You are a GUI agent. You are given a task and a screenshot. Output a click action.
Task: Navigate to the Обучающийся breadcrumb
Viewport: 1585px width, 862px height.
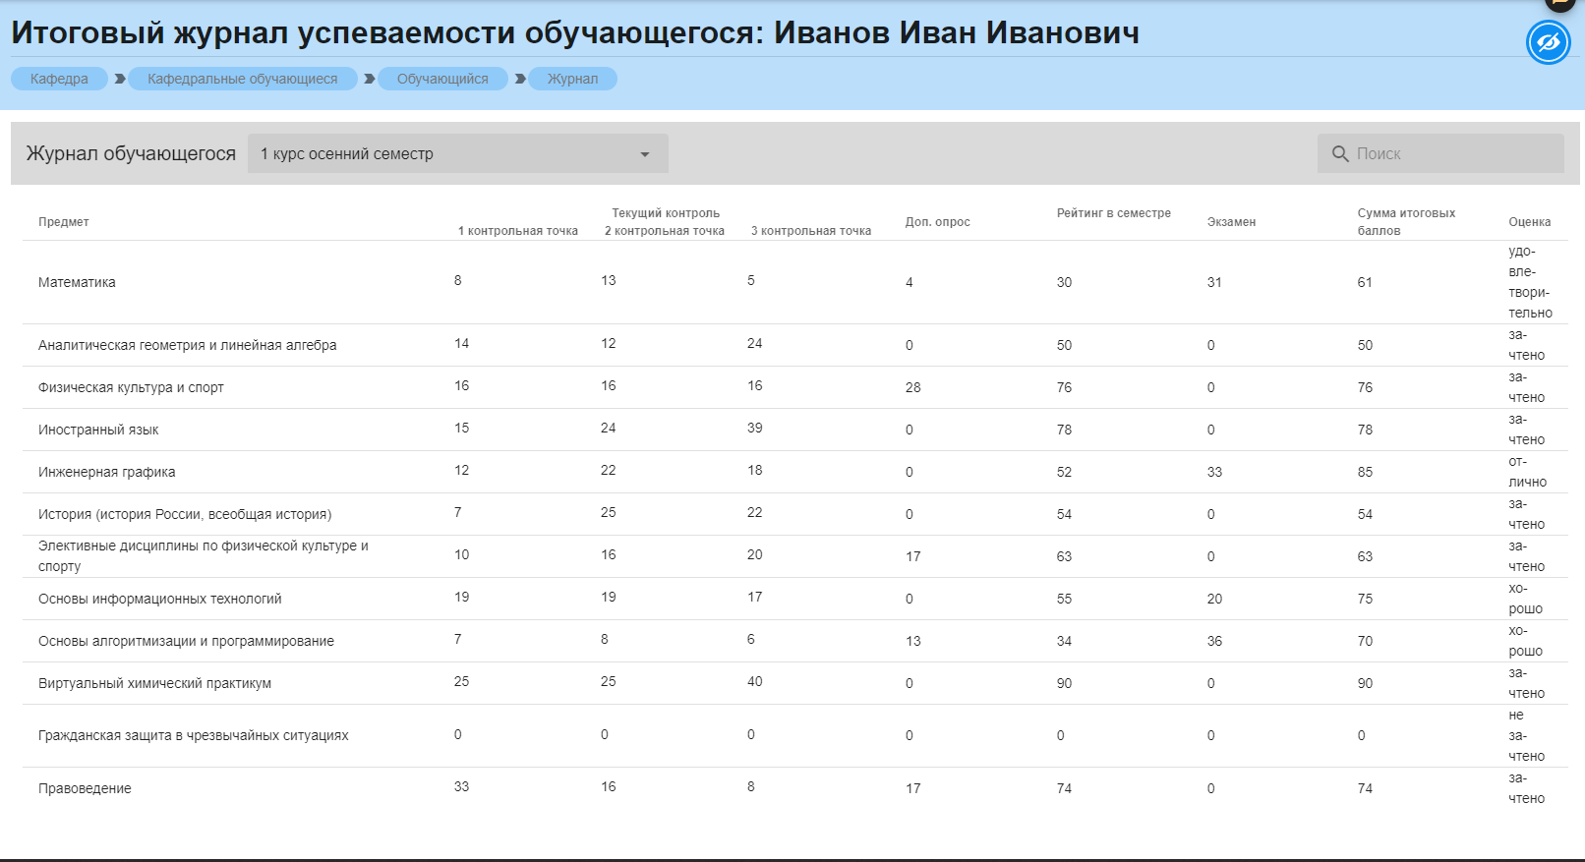pyautogui.click(x=441, y=79)
